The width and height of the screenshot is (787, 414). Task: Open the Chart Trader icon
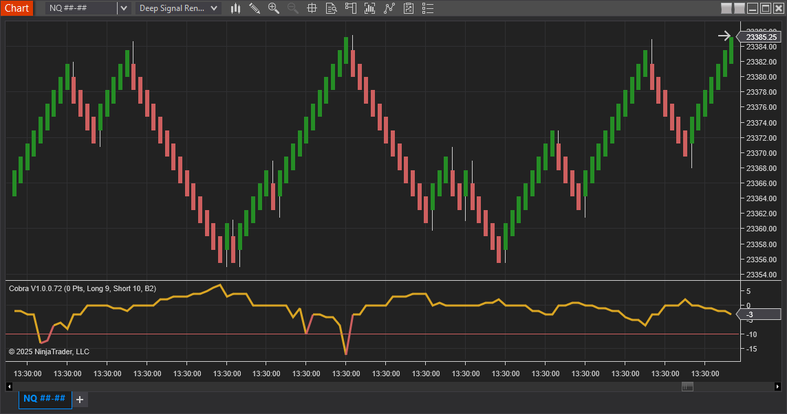[351, 8]
